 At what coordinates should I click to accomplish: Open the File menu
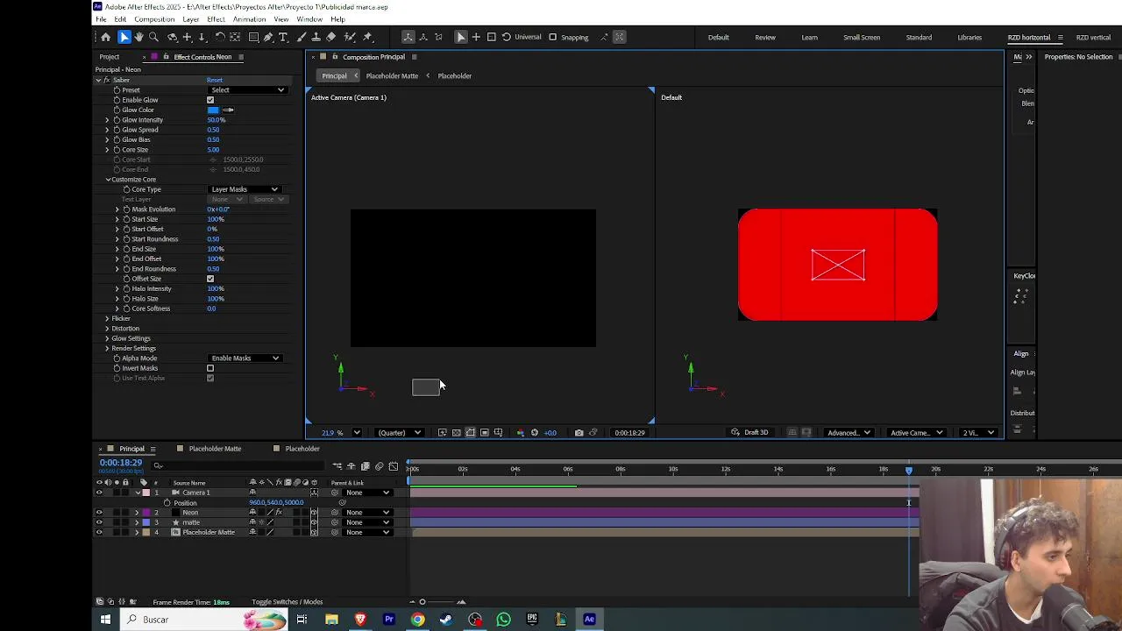pos(101,19)
